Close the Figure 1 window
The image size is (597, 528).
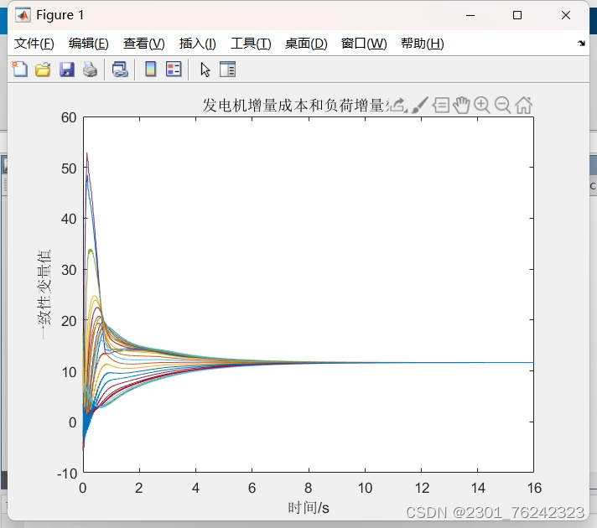566,15
